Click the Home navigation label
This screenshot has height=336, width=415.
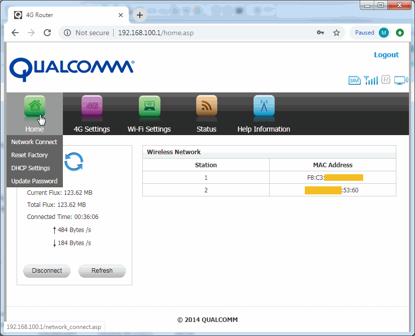(35, 129)
